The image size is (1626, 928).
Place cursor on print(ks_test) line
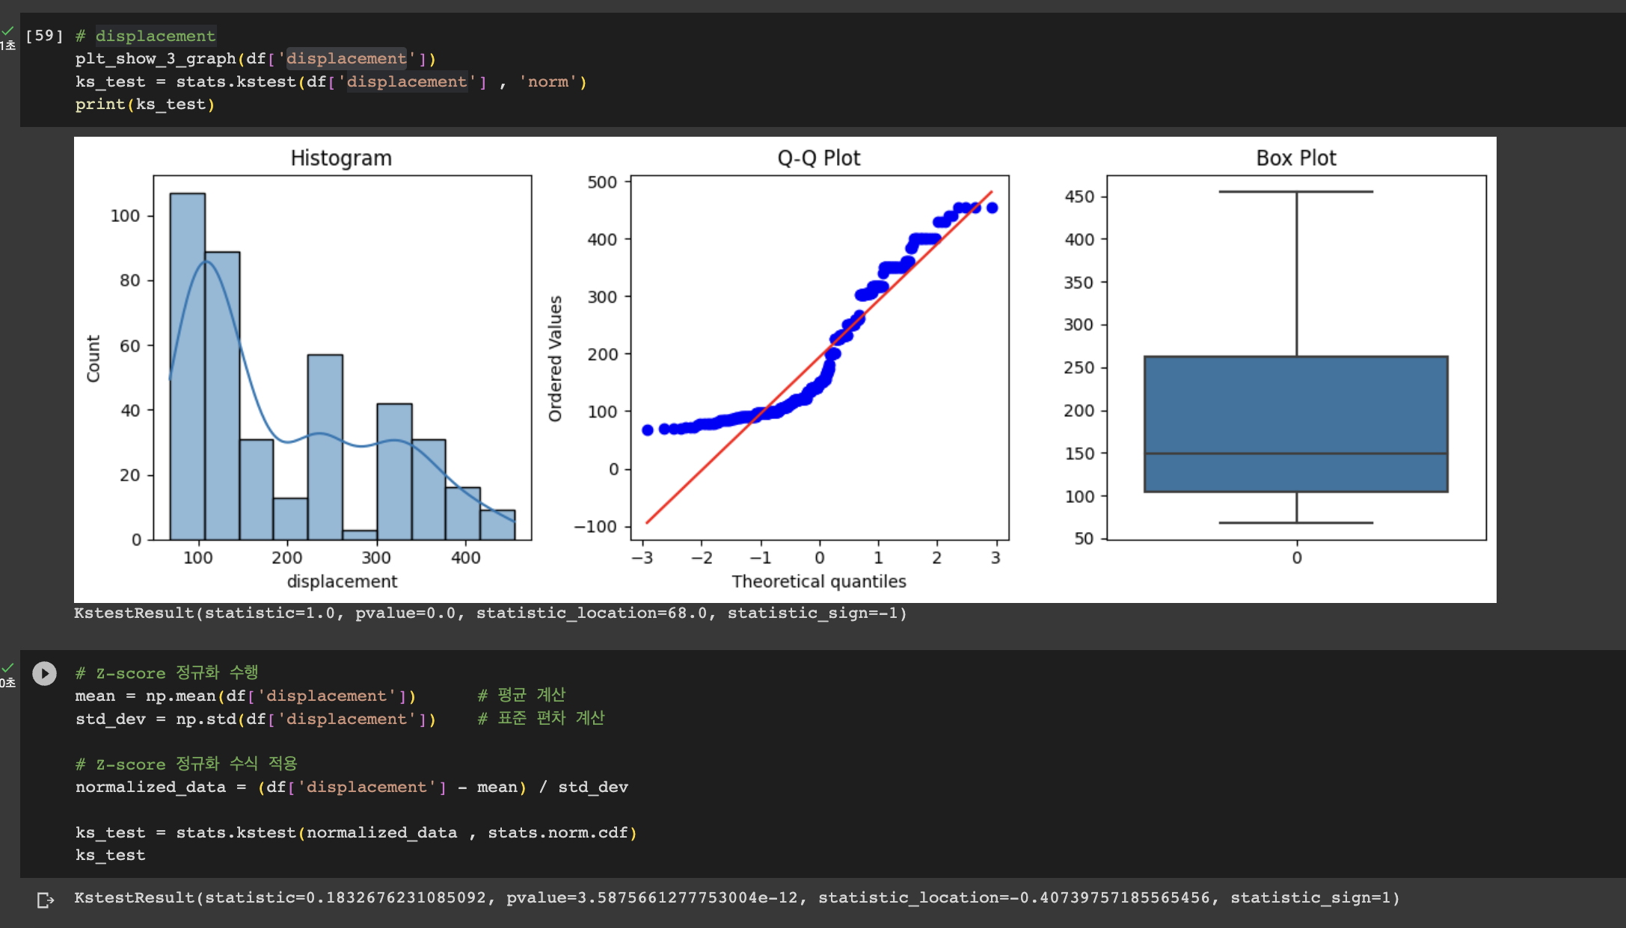click(x=144, y=105)
